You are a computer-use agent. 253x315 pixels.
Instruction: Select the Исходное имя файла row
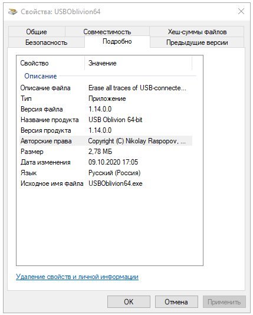click(106, 183)
